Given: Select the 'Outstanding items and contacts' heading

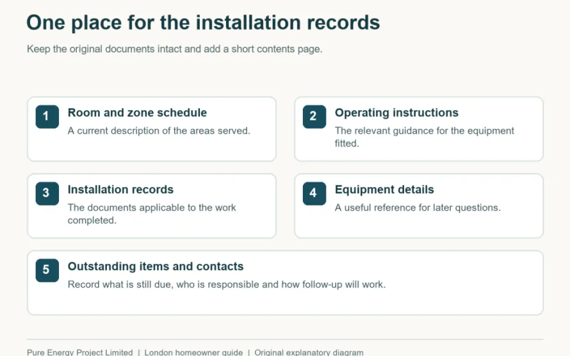Looking at the screenshot, I should coord(156,266).
